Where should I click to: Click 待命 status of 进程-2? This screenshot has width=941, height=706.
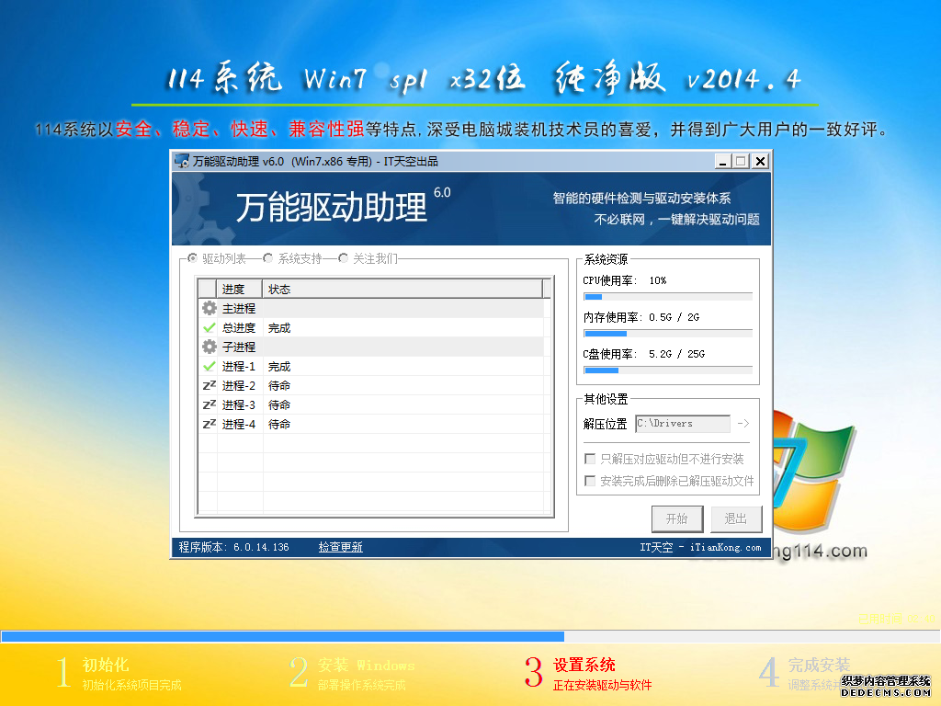point(279,385)
